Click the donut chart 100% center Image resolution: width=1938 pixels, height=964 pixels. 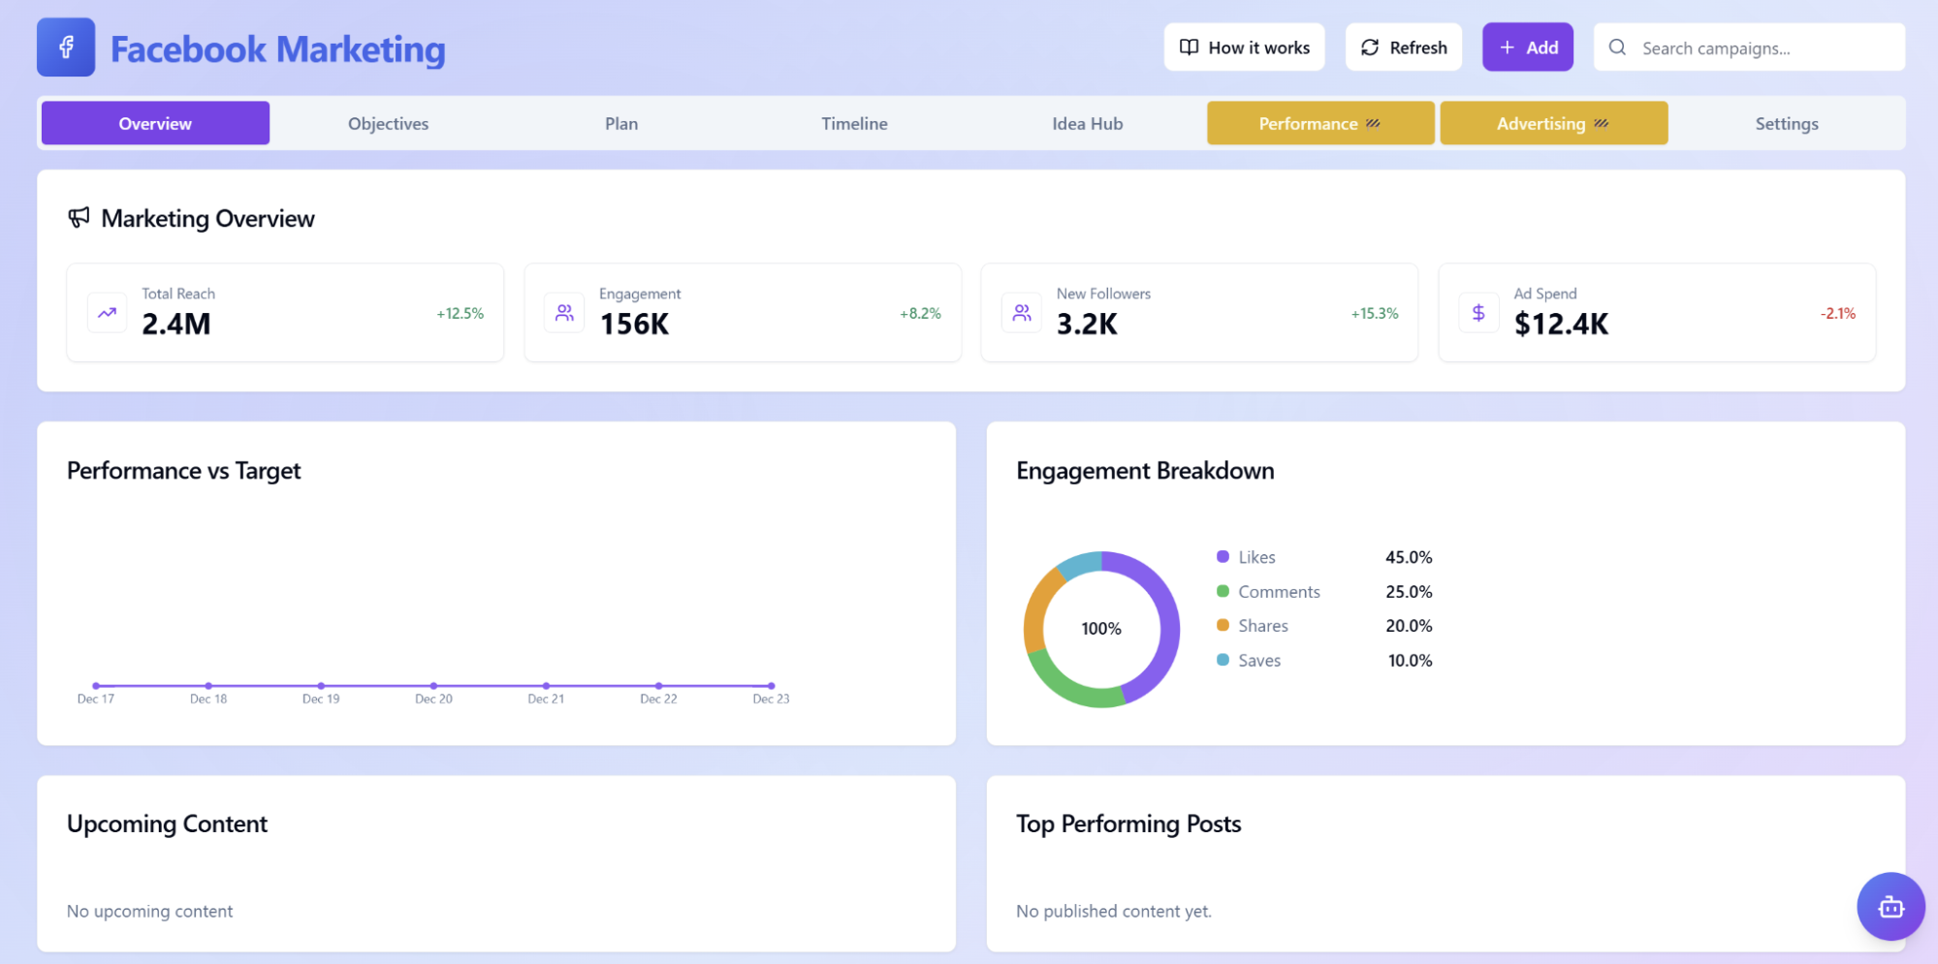coord(1101,629)
